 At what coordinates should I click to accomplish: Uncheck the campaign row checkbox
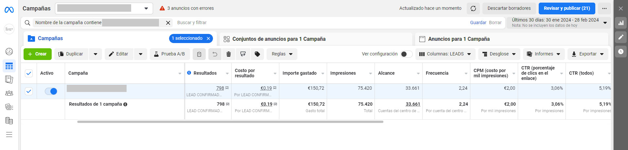click(29, 91)
